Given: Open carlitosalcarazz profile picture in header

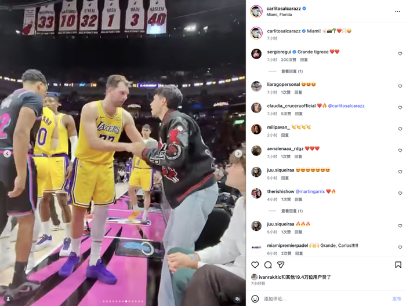Looking at the screenshot, I should [256, 11].
